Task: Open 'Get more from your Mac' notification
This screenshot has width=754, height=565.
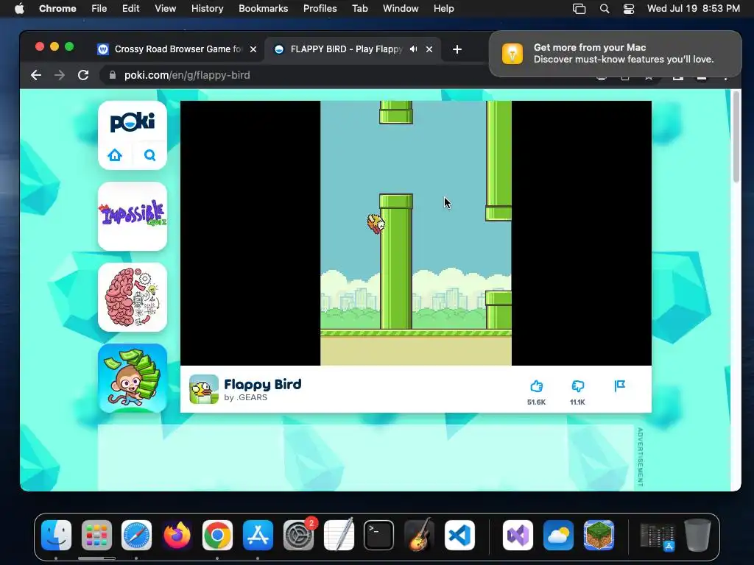Action: pos(615,53)
